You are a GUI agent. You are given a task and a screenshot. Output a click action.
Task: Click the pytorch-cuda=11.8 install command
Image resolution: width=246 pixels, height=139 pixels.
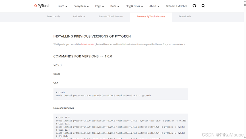click(x=121, y=121)
